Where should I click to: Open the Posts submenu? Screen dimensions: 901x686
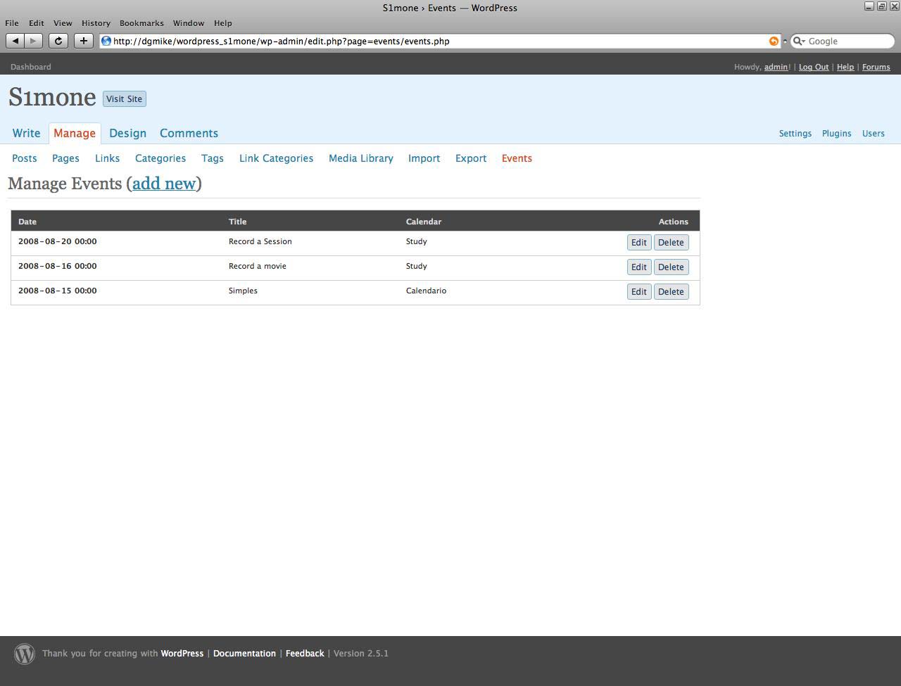coord(25,158)
